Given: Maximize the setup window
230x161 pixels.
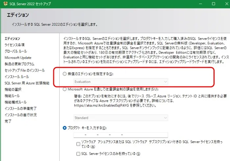Looking at the screenshot, I should click(x=214, y=4).
